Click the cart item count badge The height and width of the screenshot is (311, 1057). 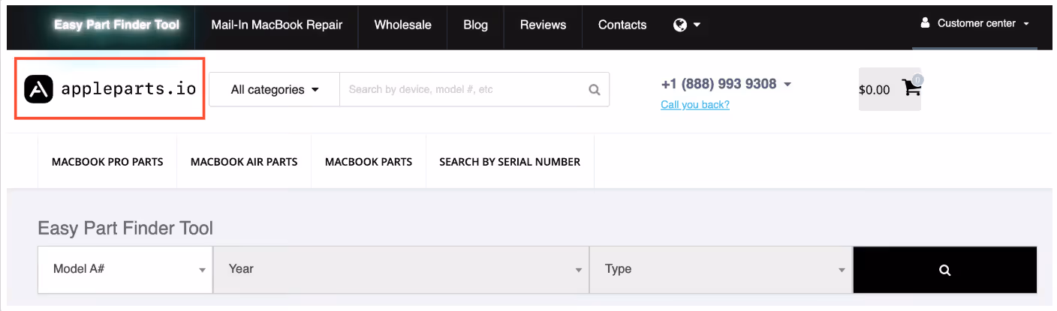click(x=918, y=79)
